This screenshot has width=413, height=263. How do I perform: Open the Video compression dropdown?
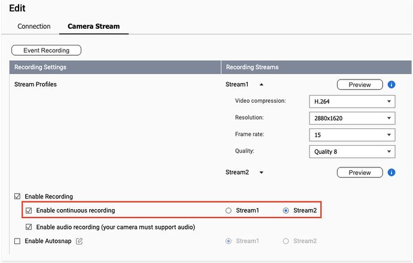(352, 102)
